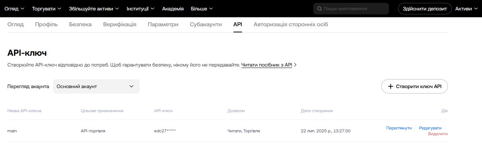Viewport: 482px width, 146px height.
Task: Go to Академія in top navigation
Action: [x=173, y=9]
